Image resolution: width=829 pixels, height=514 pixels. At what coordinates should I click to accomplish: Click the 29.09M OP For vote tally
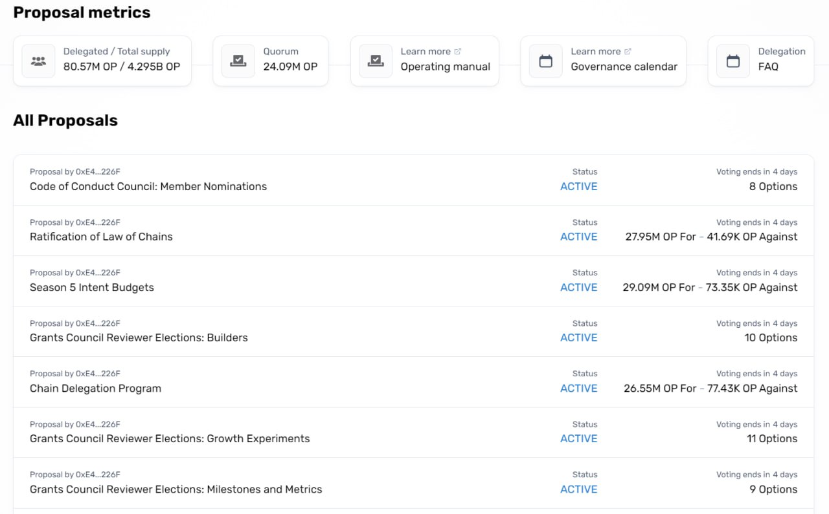pyautogui.click(x=659, y=287)
